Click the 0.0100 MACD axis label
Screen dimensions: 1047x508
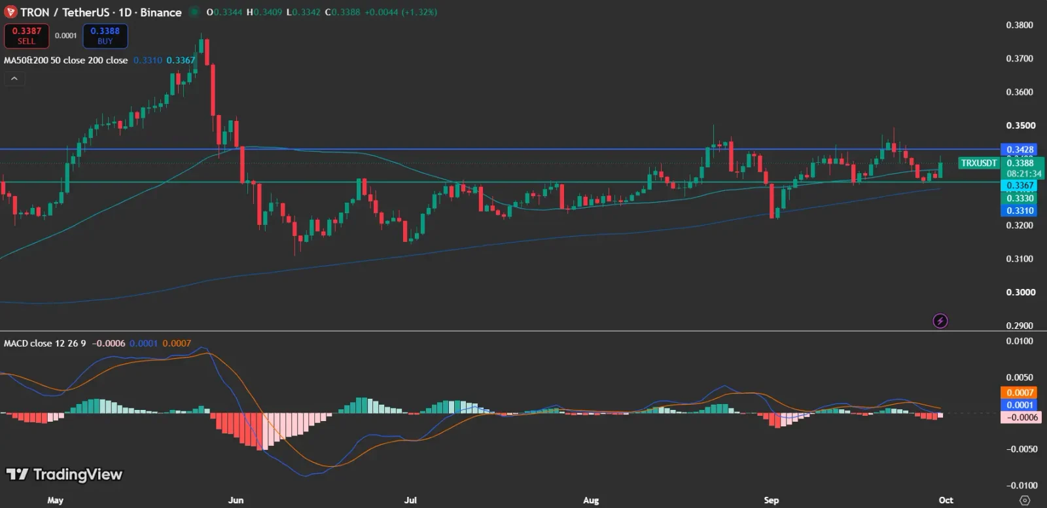pos(1020,341)
